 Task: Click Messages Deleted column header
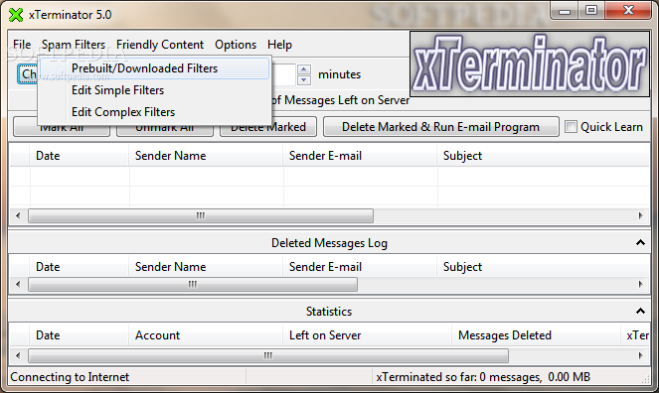click(537, 335)
